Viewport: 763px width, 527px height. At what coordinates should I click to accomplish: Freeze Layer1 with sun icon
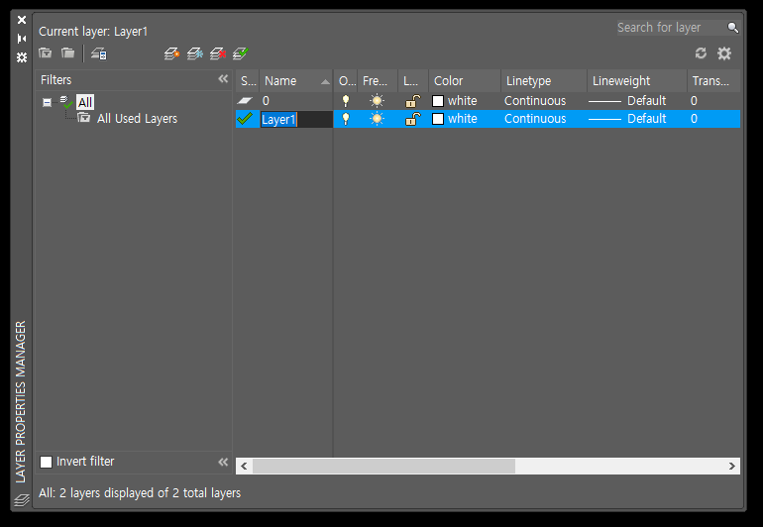click(x=377, y=118)
